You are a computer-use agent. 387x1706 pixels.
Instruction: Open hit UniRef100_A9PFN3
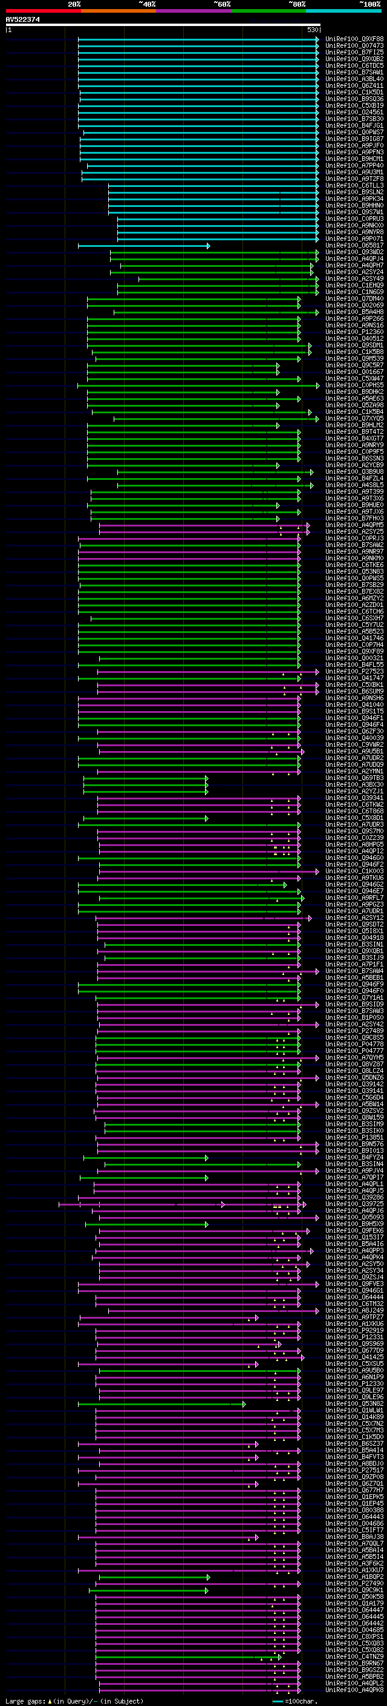(x=354, y=153)
